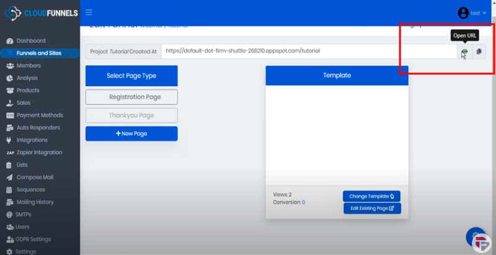
Task: Open Zapier Integration in the sidebar
Action: click(x=39, y=152)
